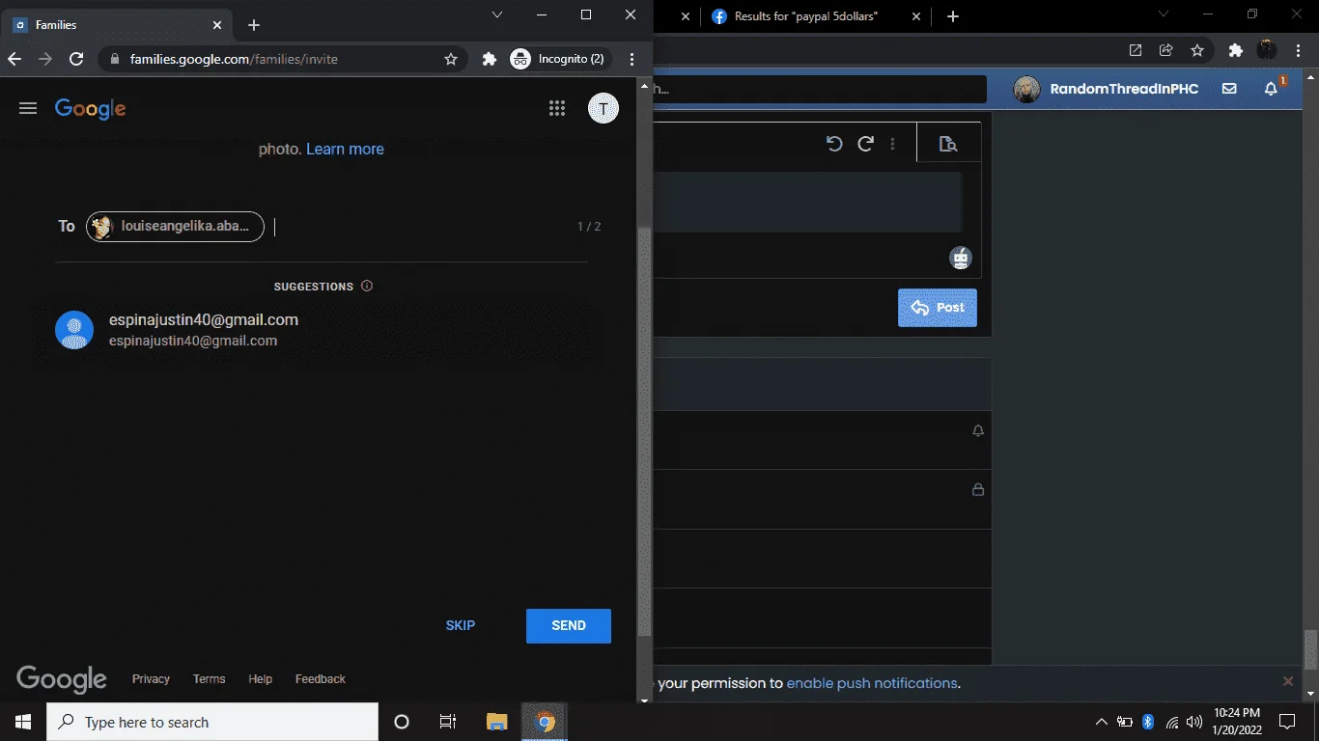Undo in the forum reply editor
Screen dimensions: 1319x741
(835, 144)
